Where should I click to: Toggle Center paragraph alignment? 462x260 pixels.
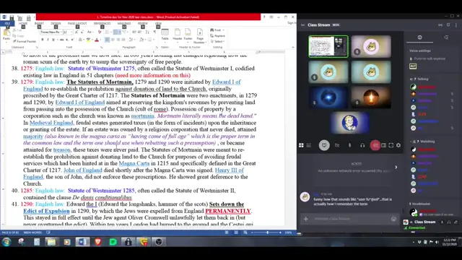pyautogui.click(x=113, y=40)
